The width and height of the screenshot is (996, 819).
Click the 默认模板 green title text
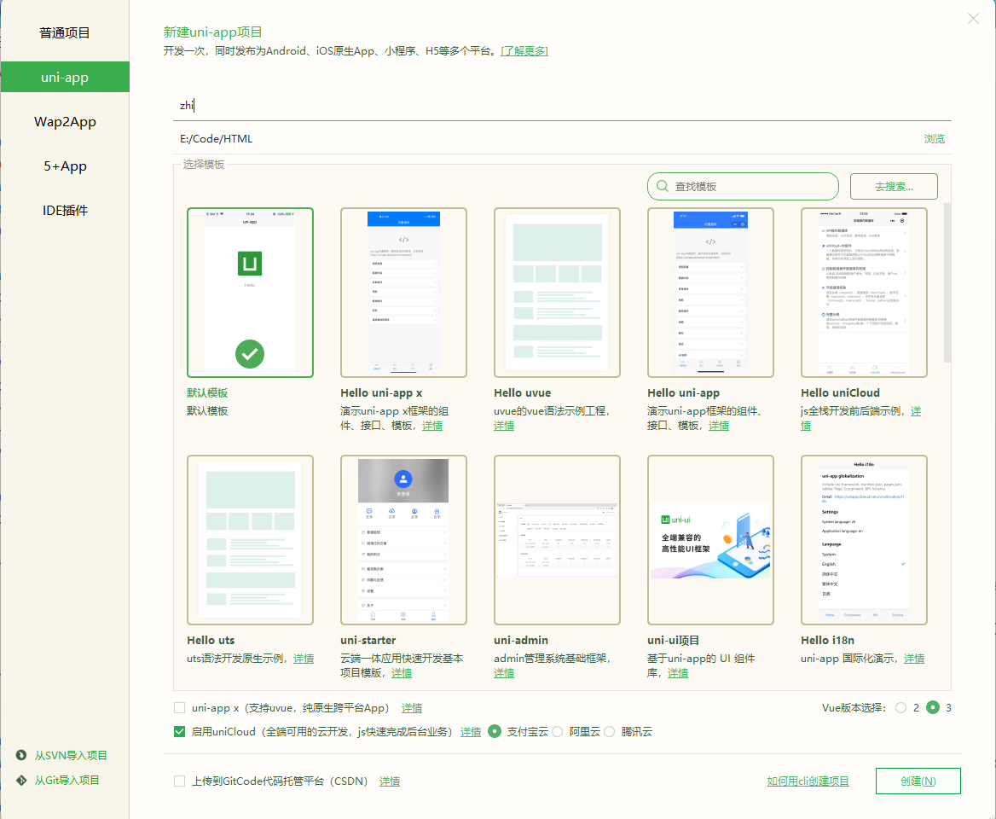(x=207, y=392)
